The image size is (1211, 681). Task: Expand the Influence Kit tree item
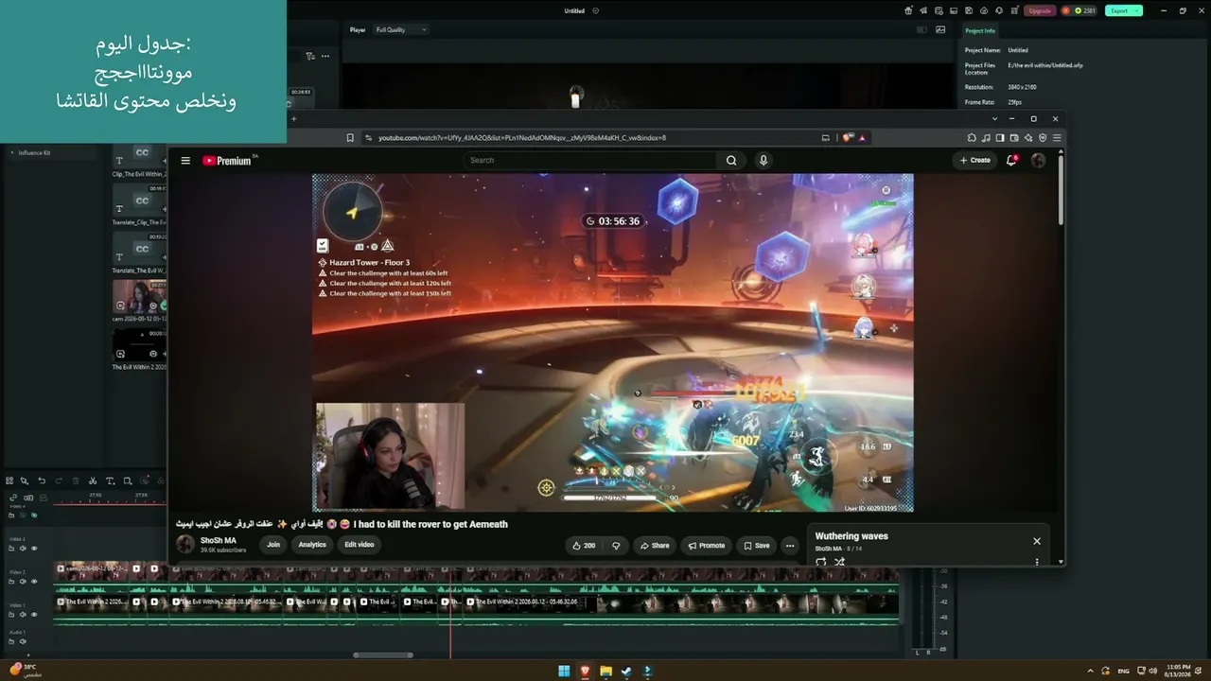[12, 152]
